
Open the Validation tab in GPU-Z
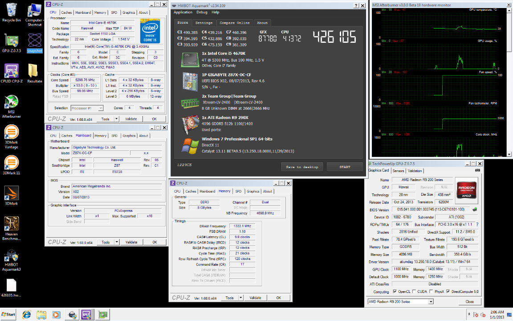click(x=415, y=171)
